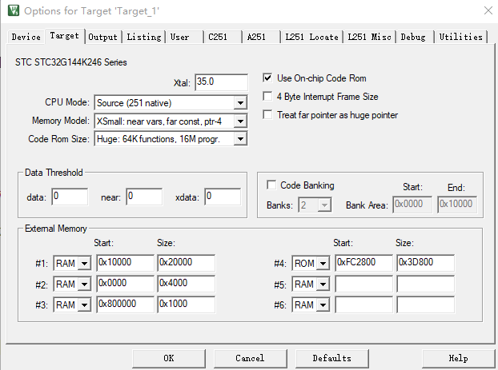Image resolution: width=498 pixels, height=370 pixels.
Task: Open the C251 tab
Action: [217, 37]
